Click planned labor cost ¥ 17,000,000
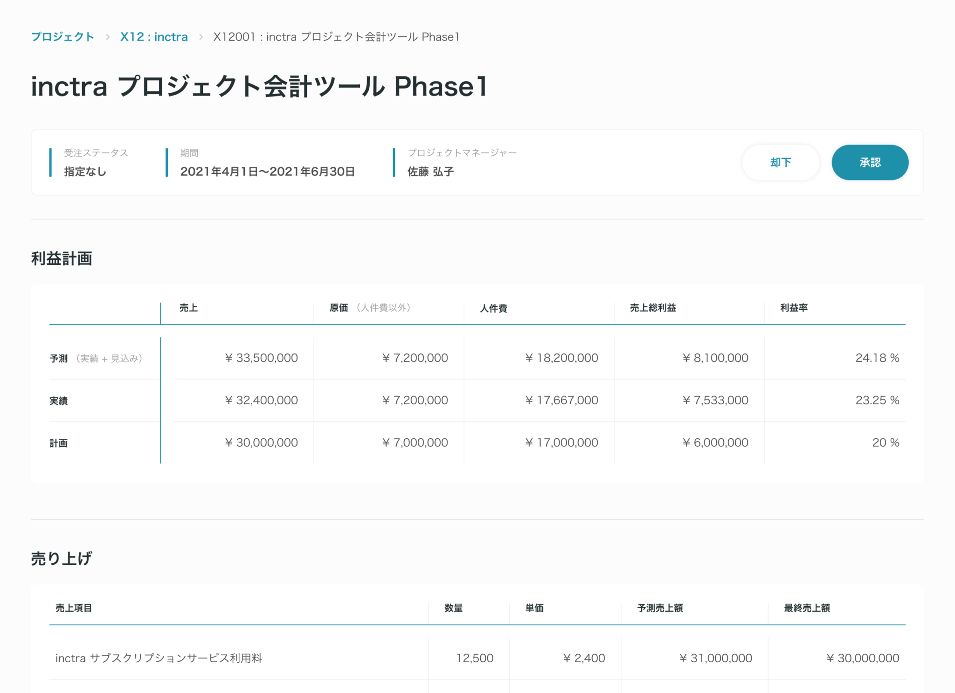 pos(561,443)
